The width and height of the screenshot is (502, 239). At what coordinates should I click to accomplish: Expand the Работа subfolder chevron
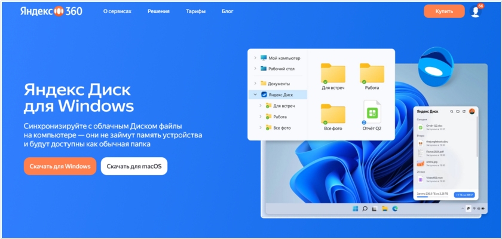point(261,117)
